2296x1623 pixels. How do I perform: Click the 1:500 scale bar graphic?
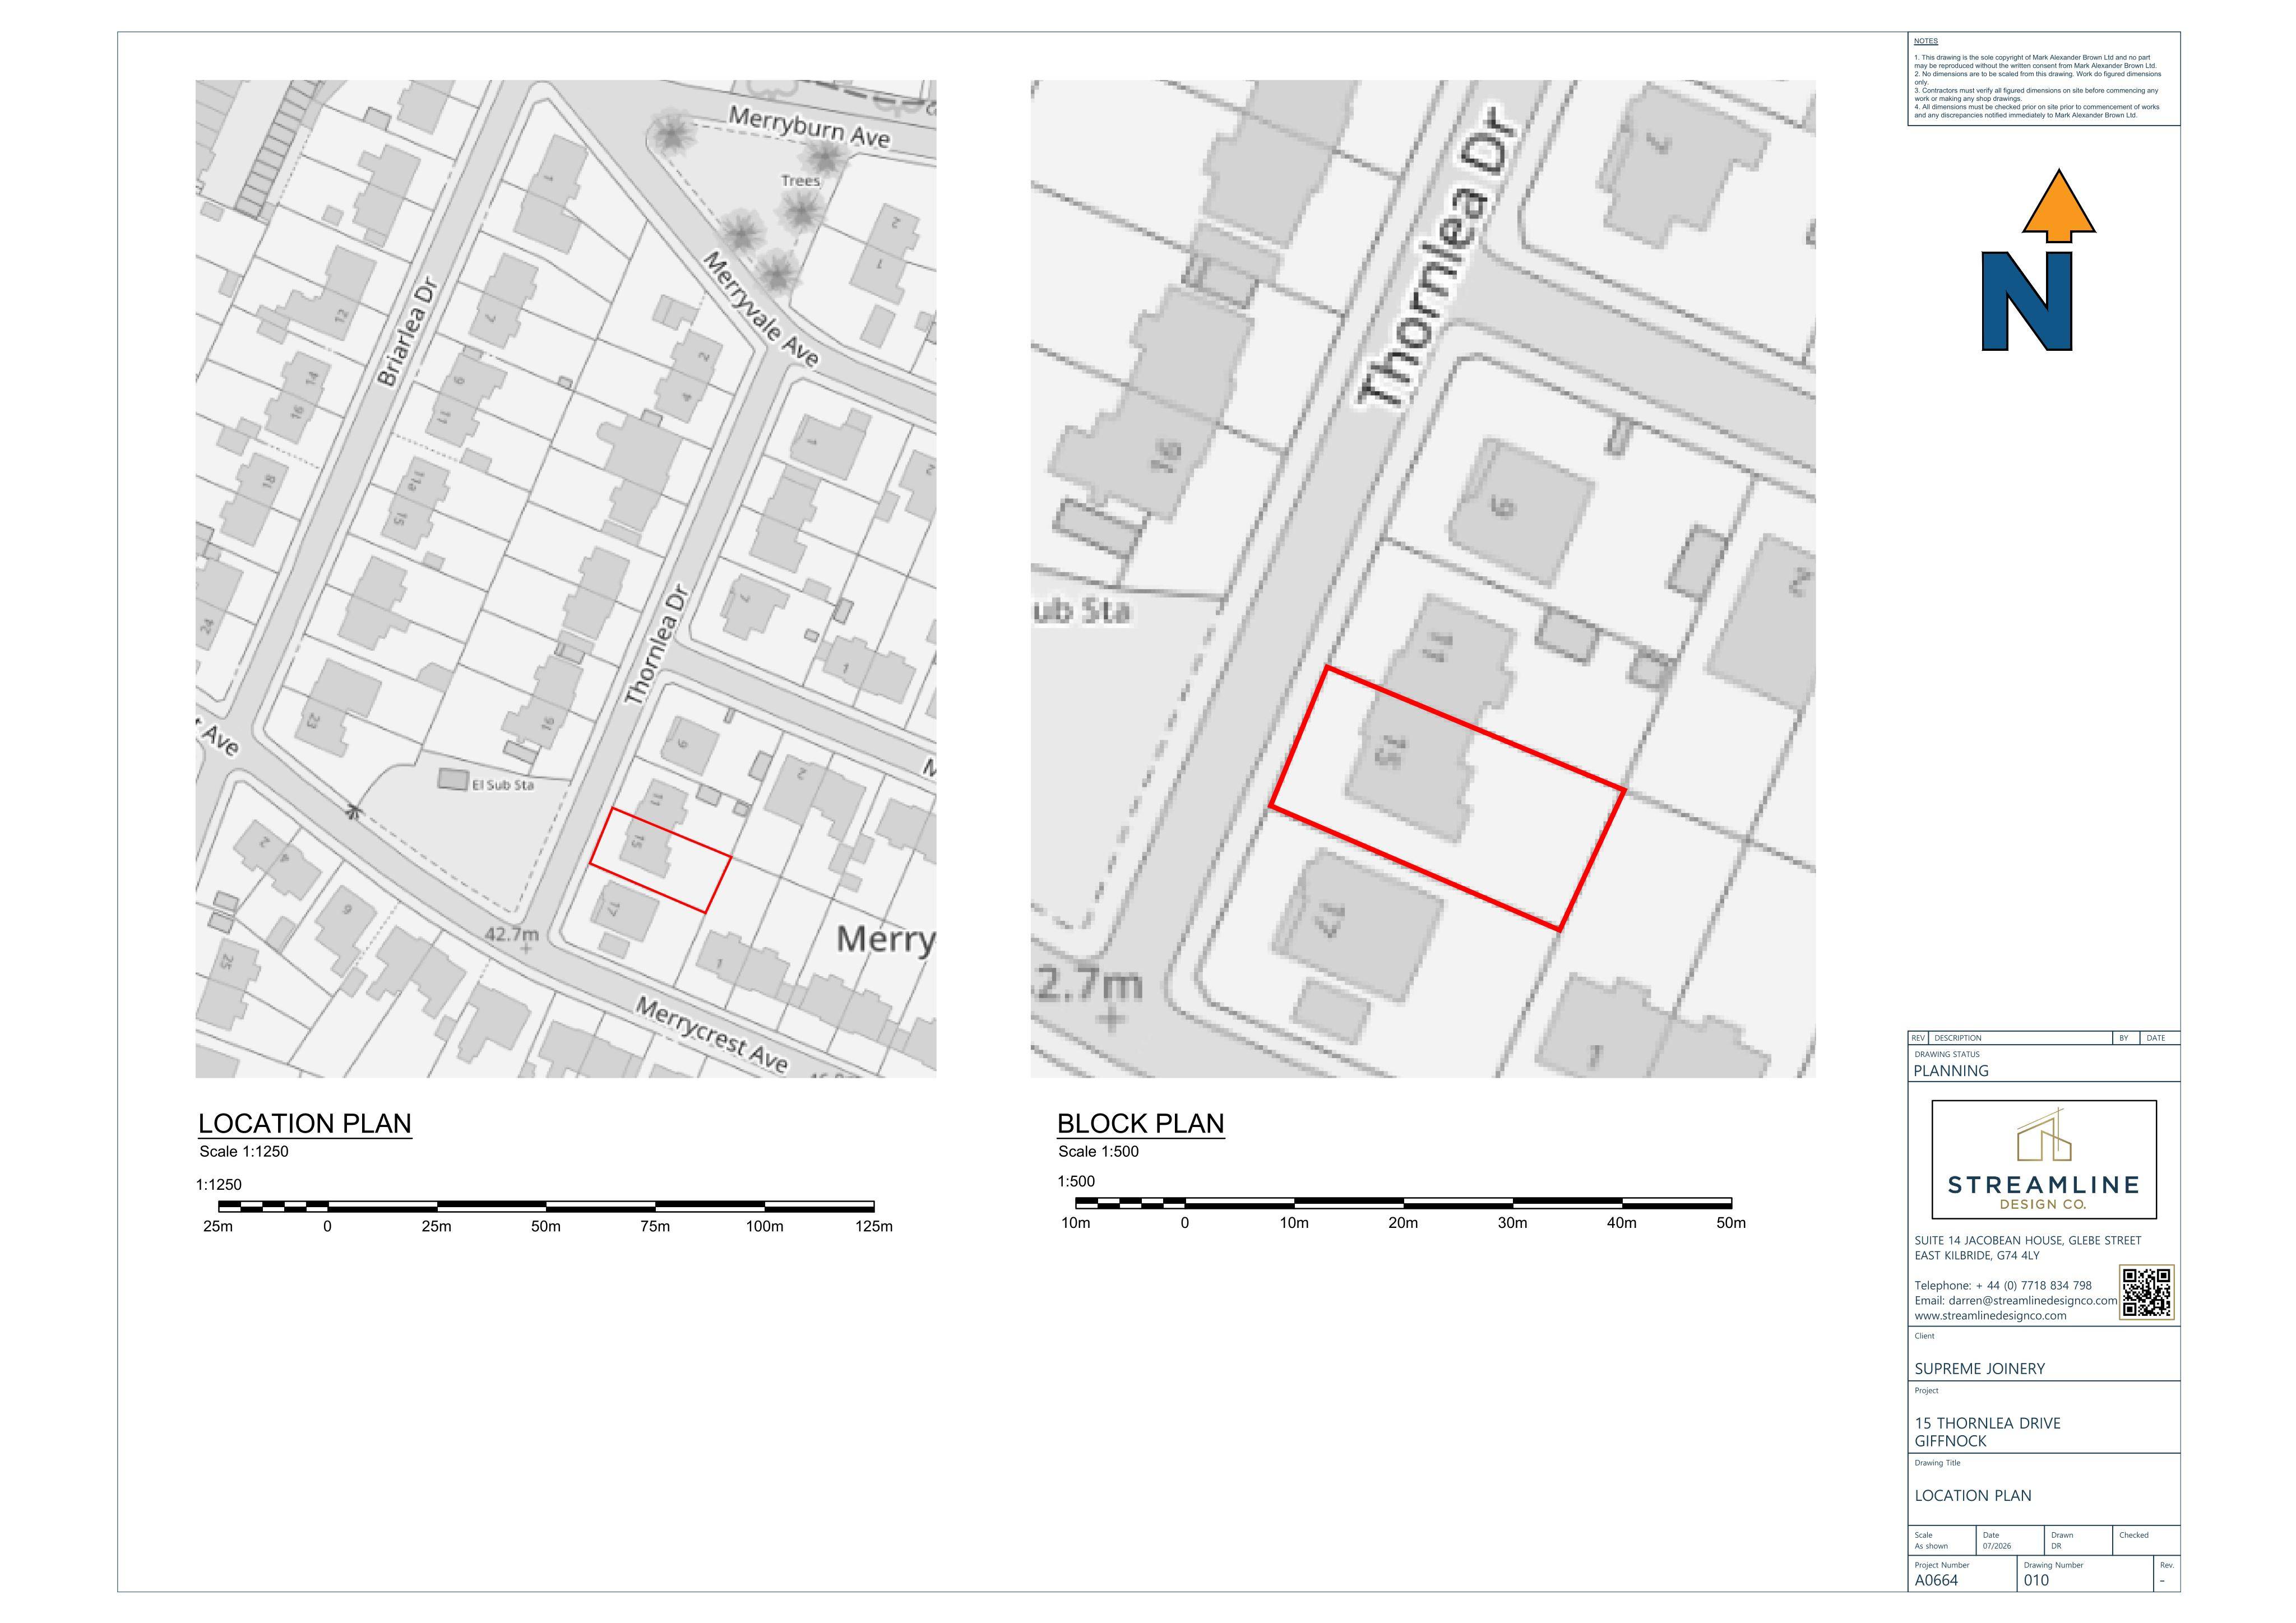(x=1403, y=1203)
